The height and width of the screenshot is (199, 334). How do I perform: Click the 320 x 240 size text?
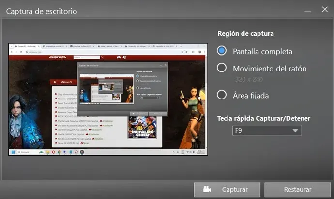click(x=249, y=79)
